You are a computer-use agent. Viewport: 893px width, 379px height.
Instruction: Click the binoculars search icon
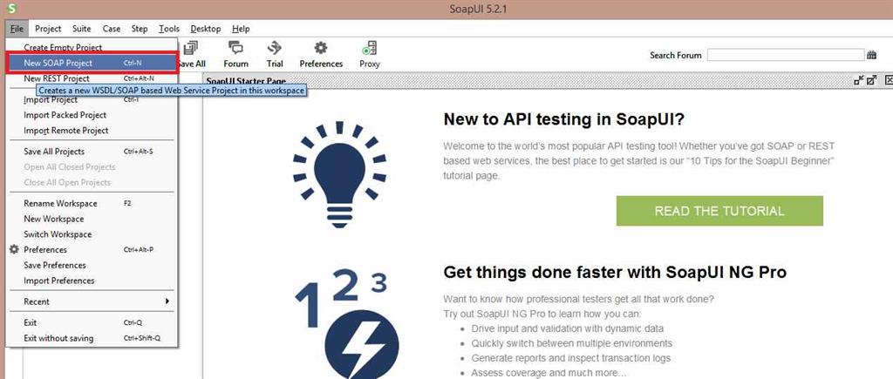(x=871, y=55)
